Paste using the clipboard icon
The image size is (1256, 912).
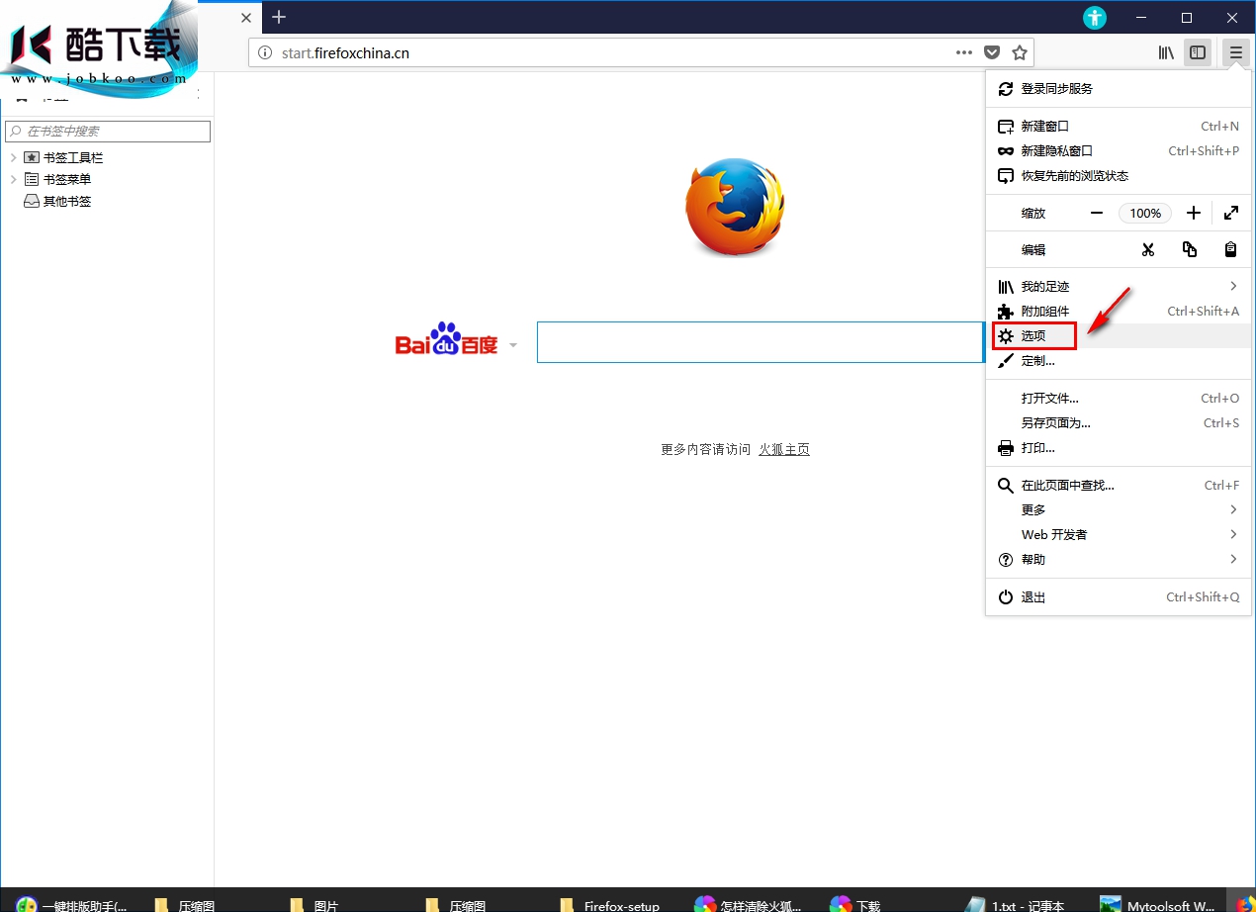[1231, 249]
